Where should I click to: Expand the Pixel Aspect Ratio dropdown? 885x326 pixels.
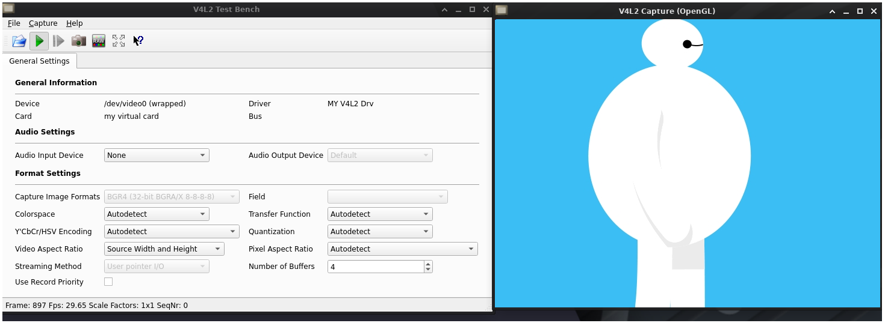pyautogui.click(x=402, y=249)
